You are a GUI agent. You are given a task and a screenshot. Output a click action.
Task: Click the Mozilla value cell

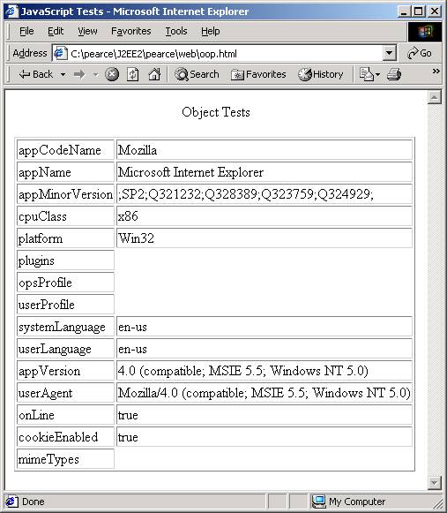point(264,150)
